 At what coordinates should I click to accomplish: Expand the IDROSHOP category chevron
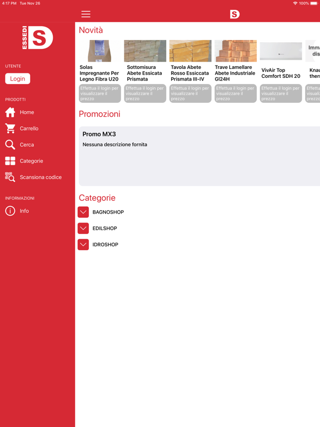[x=83, y=245]
